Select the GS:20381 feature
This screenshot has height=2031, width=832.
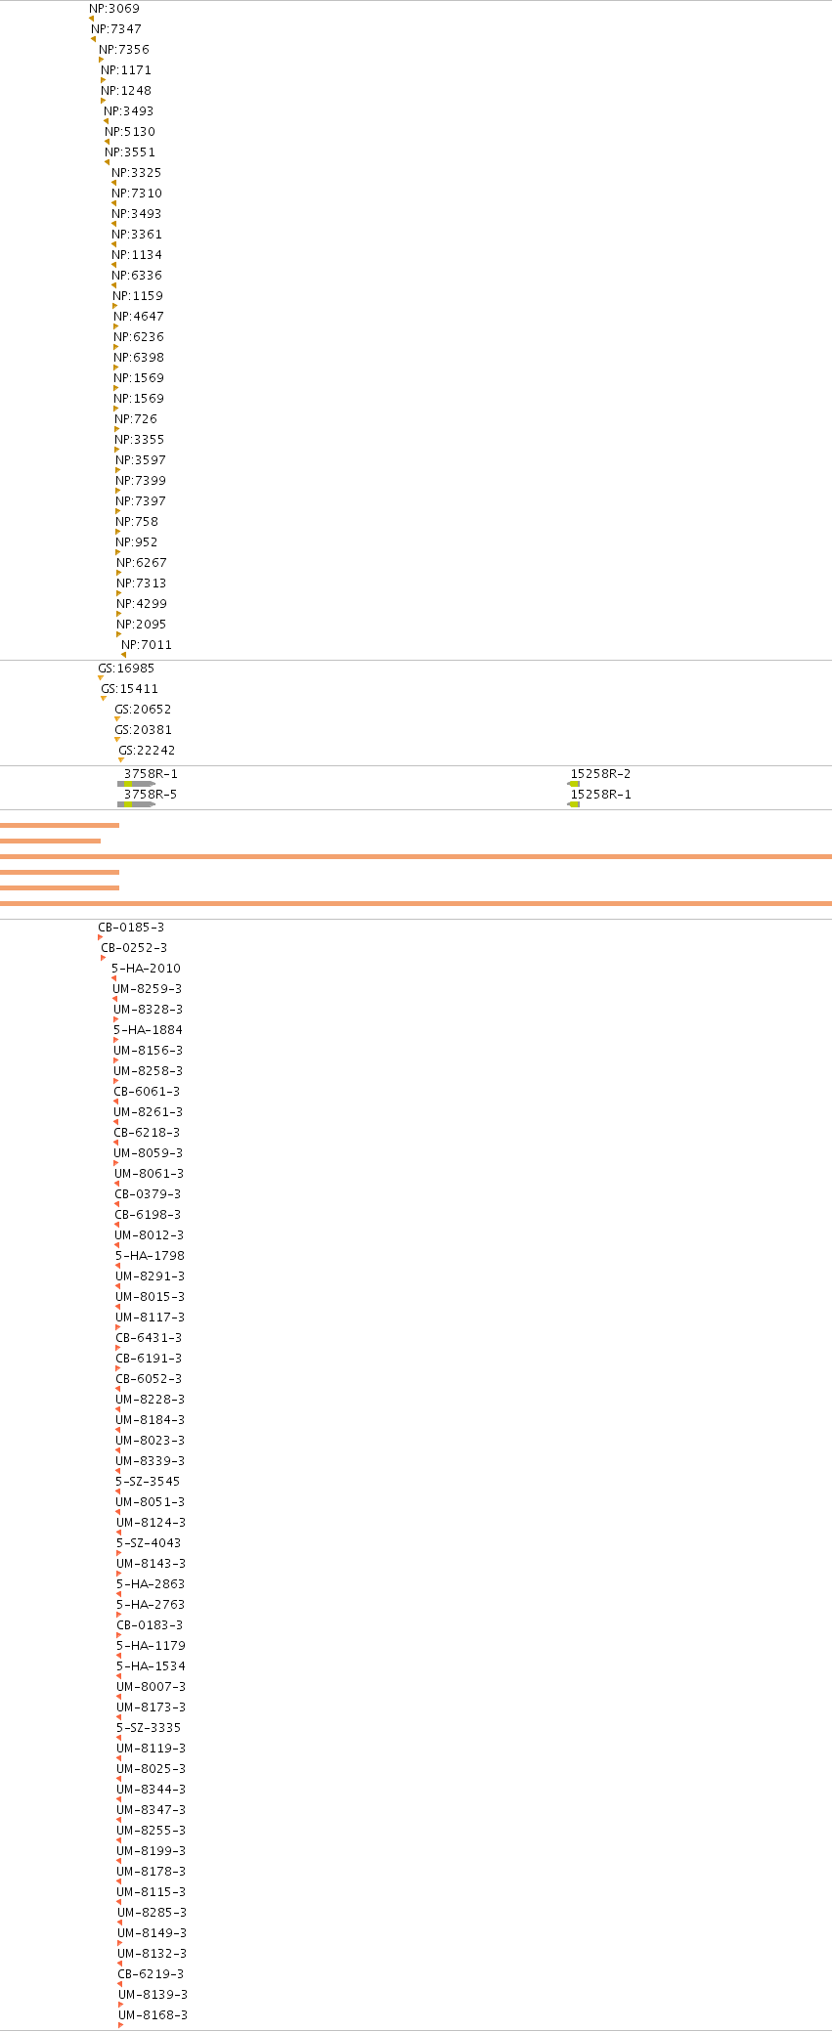tap(143, 730)
